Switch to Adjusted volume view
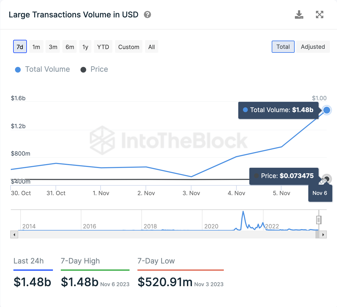 click(x=313, y=47)
